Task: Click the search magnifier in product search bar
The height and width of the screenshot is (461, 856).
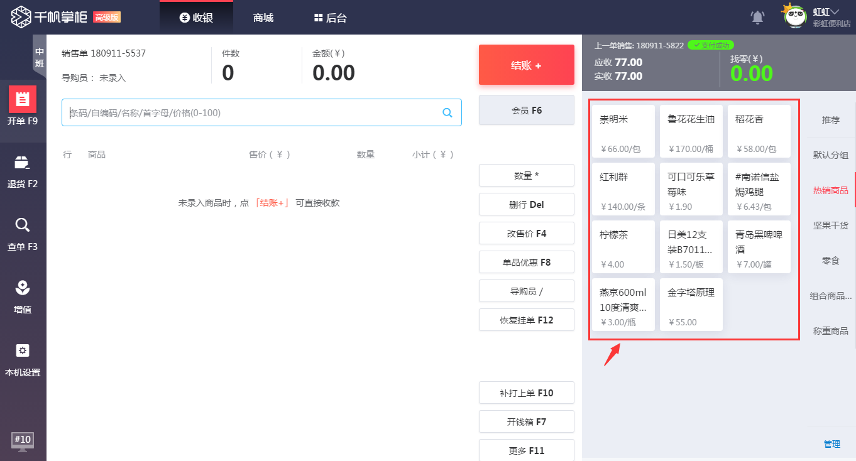Action: (x=447, y=112)
